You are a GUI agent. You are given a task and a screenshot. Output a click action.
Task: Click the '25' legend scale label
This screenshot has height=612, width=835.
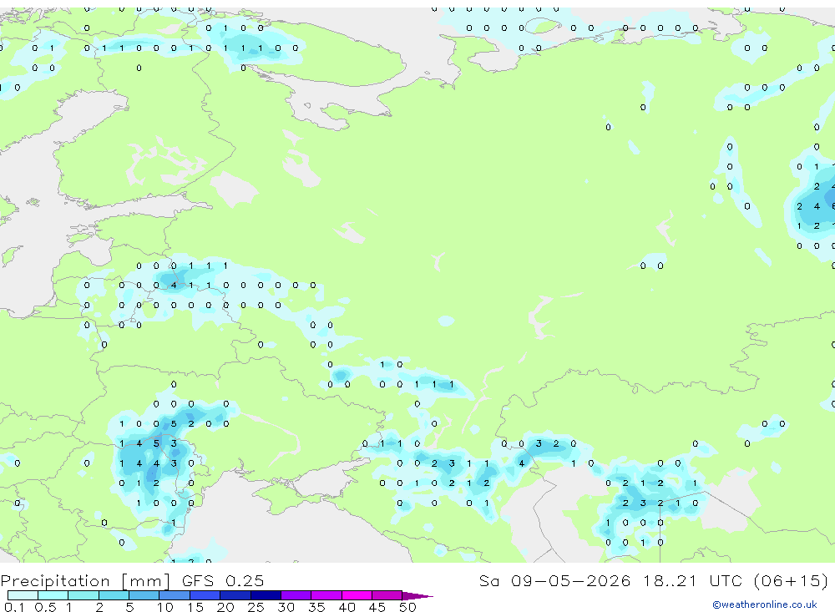coord(256,607)
